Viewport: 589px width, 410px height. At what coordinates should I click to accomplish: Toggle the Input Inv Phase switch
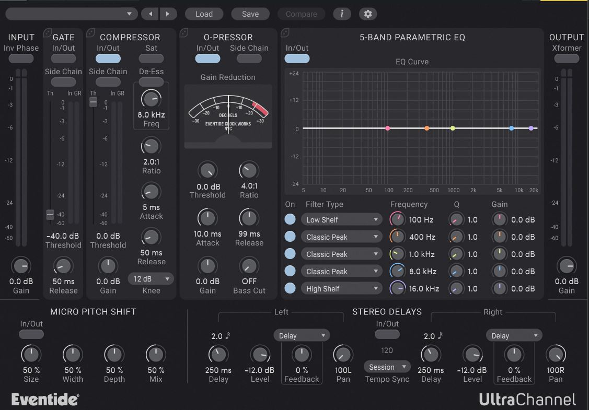(21, 58)
